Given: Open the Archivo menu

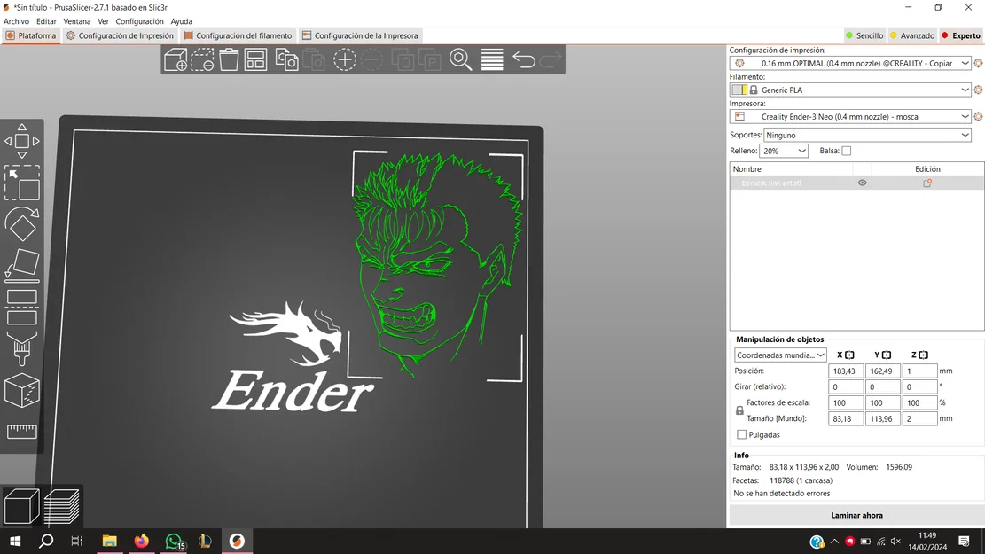Looking at the screenshot, I should tap(16, 21).
